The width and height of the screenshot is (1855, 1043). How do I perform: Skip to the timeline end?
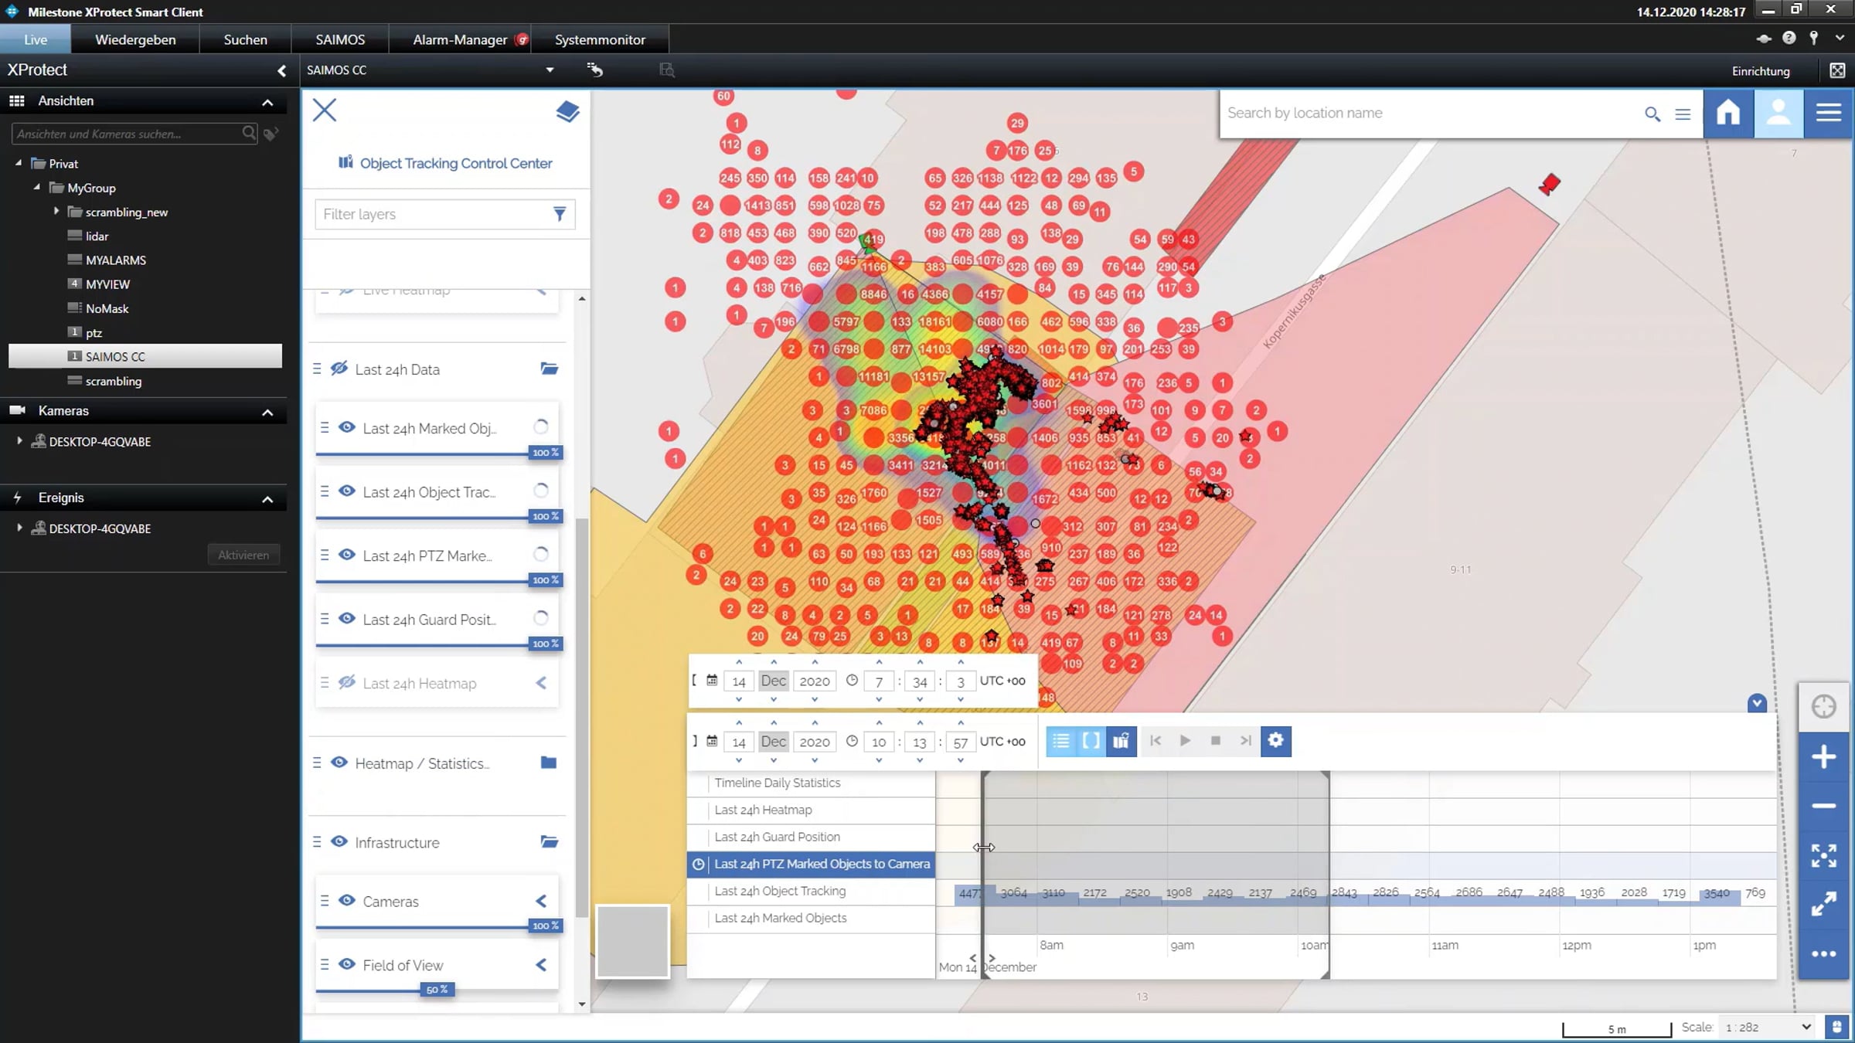[x=1245, y=741]
